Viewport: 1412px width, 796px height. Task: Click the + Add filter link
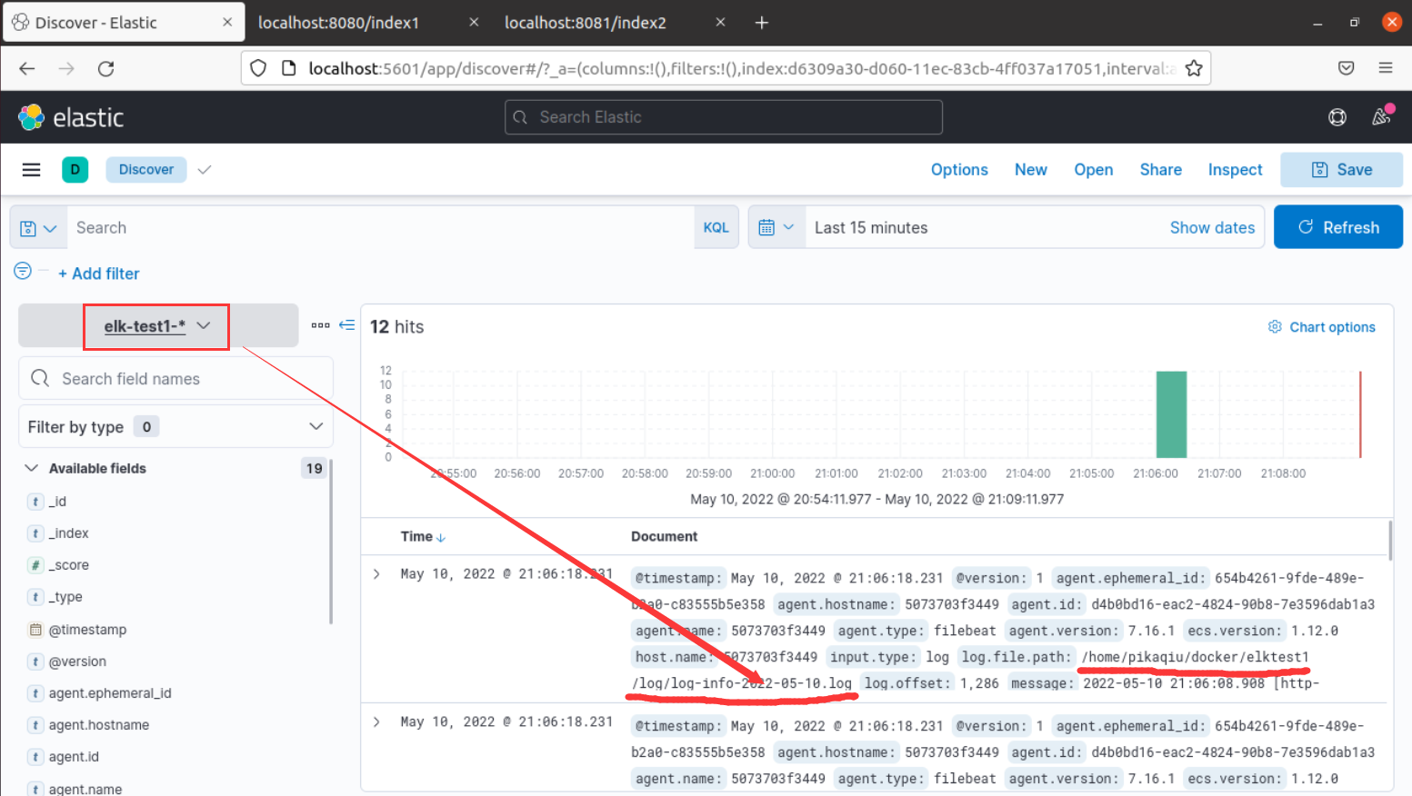click(99, 274)
